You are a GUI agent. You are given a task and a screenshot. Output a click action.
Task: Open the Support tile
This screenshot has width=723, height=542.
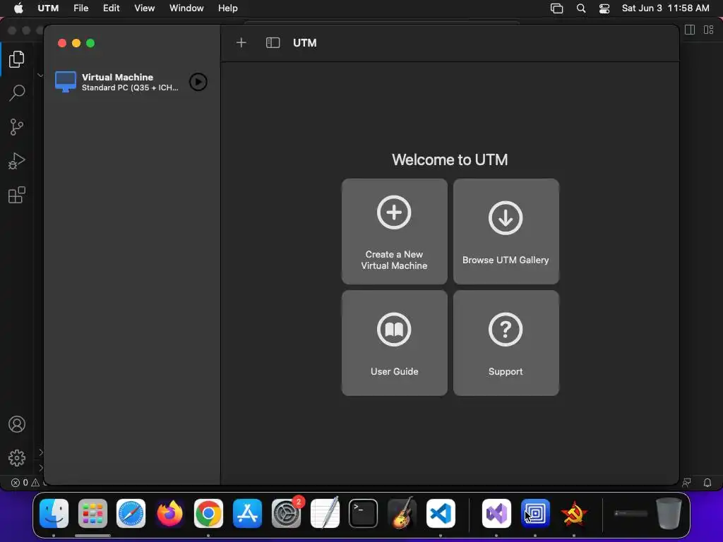(x=506, y=343)
